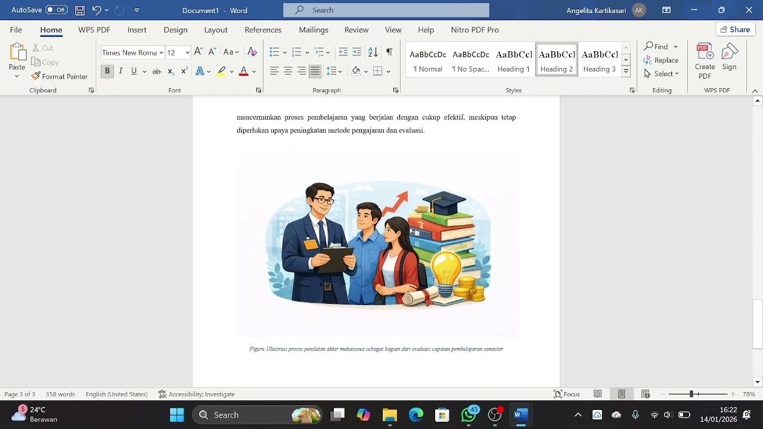Align text to the left

274,71
